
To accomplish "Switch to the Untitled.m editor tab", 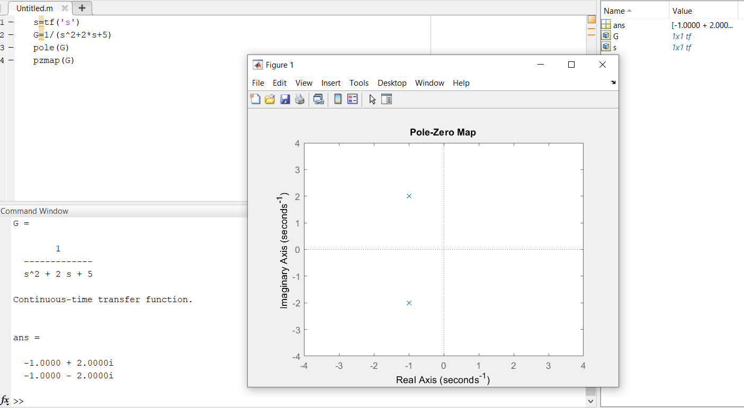I will tap(34, 8).
